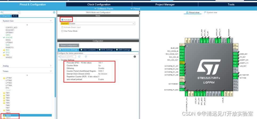Select GPIO in System Core list
257x119 pixels.
8,35
